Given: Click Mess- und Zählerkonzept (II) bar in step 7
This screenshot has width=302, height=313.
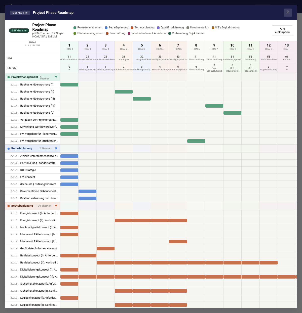Looking at the screenshot, I should pos(178,242).
